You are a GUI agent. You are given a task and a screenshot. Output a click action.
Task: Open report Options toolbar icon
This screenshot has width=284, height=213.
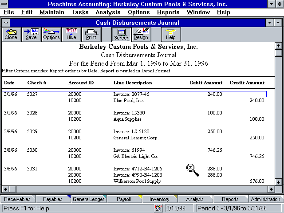pyautogui.click(x=51, y=35)
